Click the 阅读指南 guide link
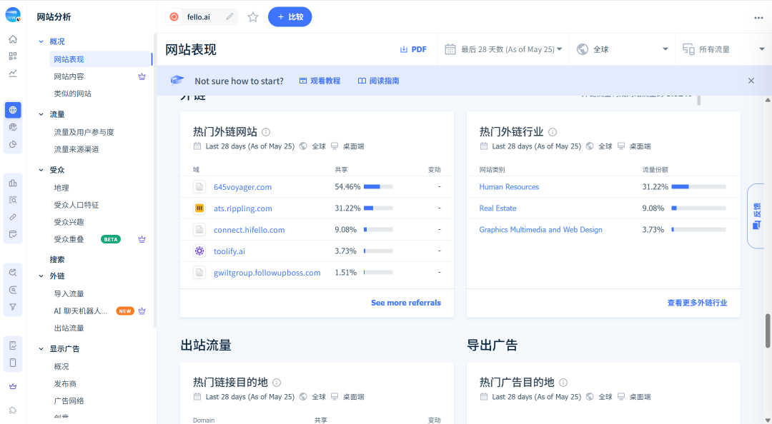Image resolution: width=772 pixels, height=424 pixels. [379, 81]
